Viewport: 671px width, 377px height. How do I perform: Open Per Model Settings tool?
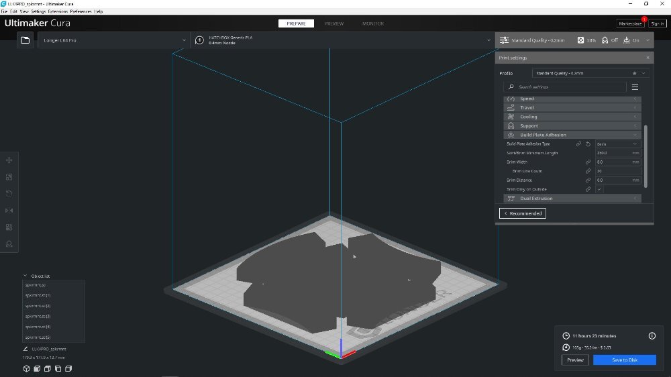point(9,227)
